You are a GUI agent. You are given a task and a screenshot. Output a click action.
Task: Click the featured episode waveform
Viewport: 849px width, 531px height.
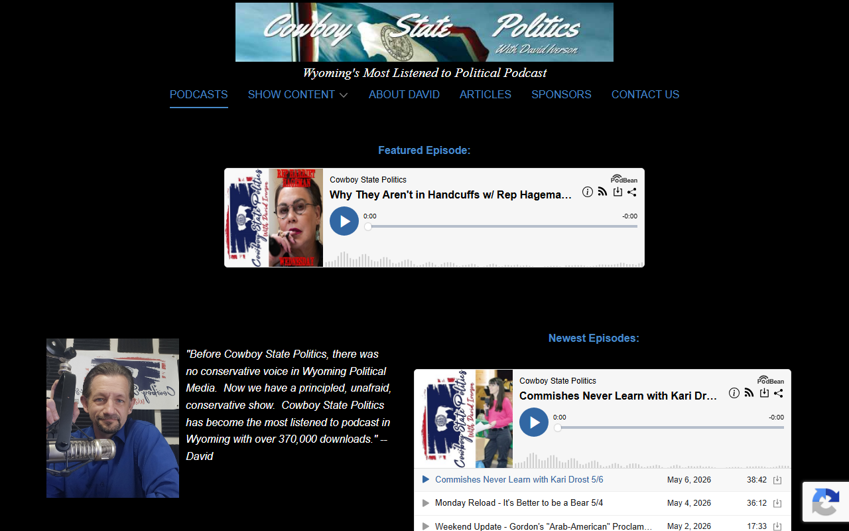pyautogui.click(x=484, y=260)
